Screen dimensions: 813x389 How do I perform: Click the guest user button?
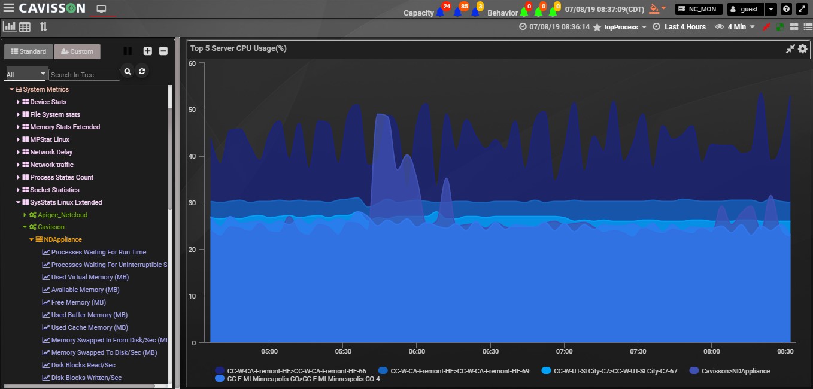pos(746,9)
